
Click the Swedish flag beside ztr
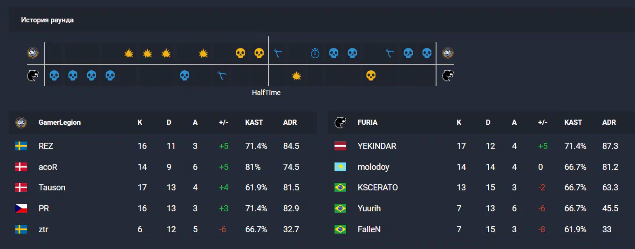(x=21, y=229)
